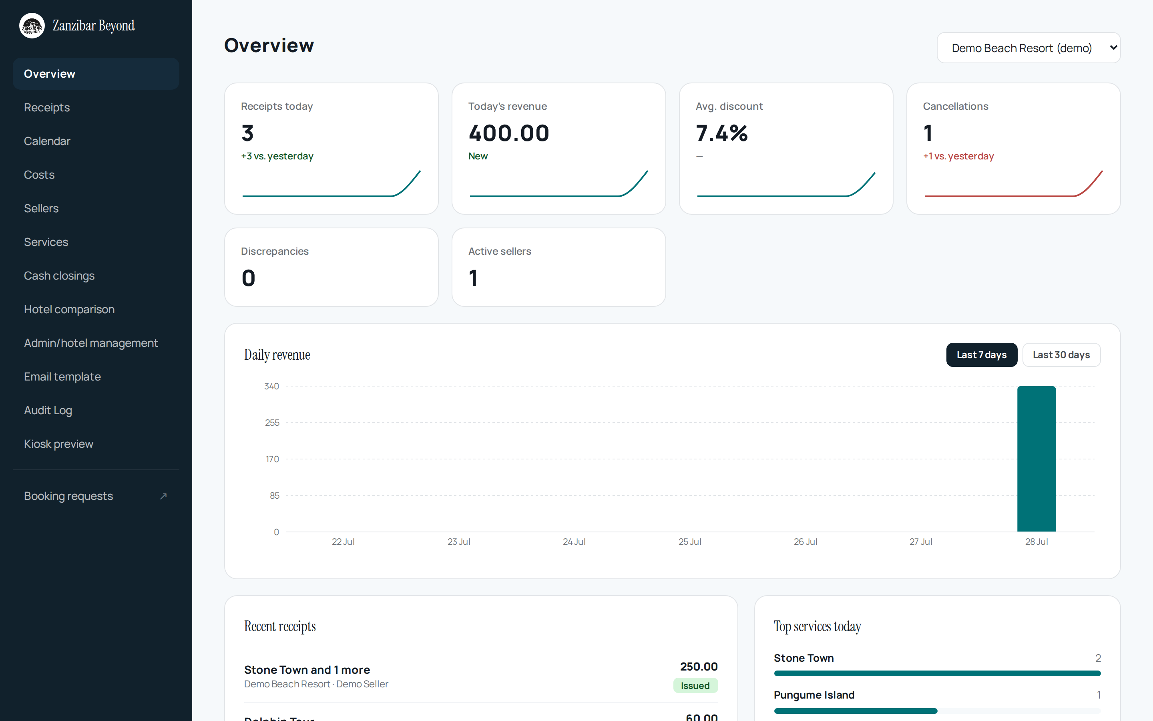Open Admin/hotel management
Viewport: 1153px width, 721px height.
[96, 343]
